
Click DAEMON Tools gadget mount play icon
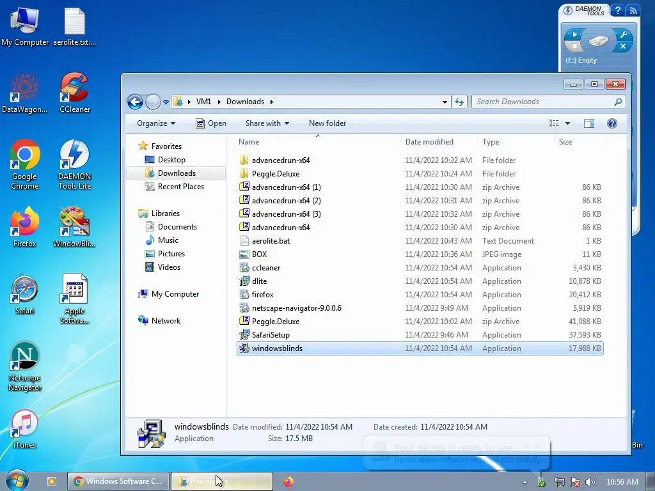575,35
